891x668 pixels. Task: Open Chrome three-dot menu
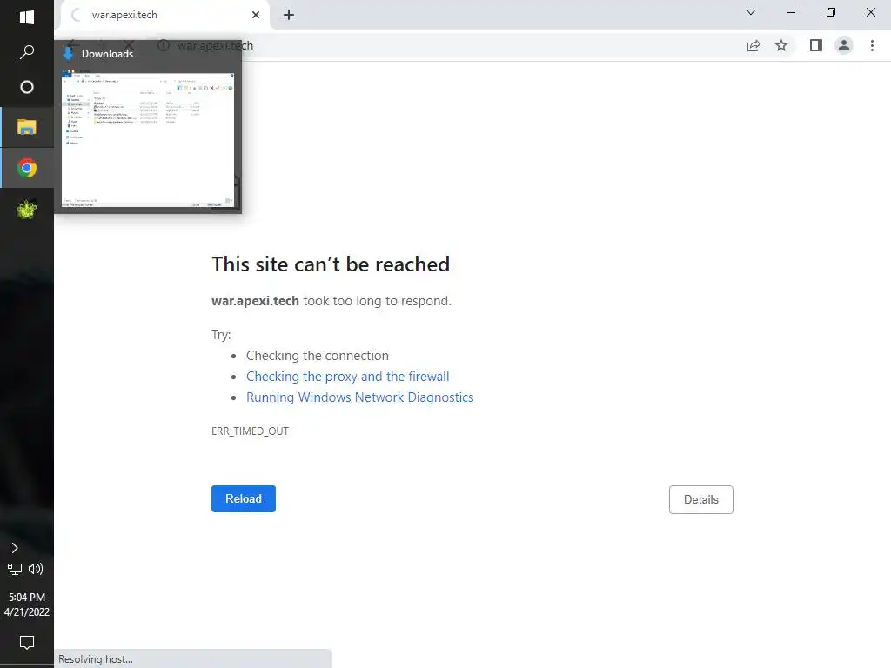pos(872,45)
